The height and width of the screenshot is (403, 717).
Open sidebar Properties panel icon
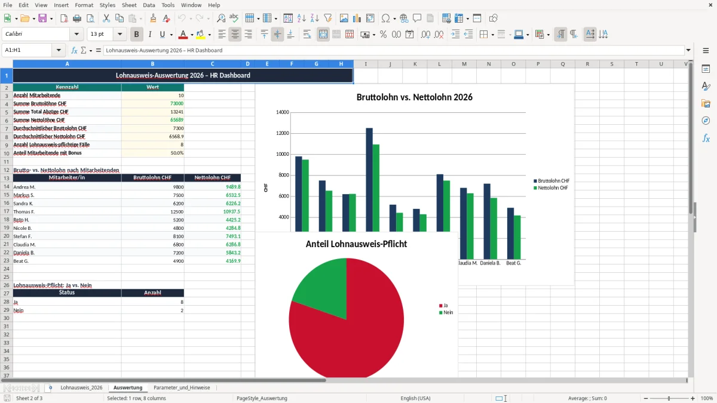706,69
